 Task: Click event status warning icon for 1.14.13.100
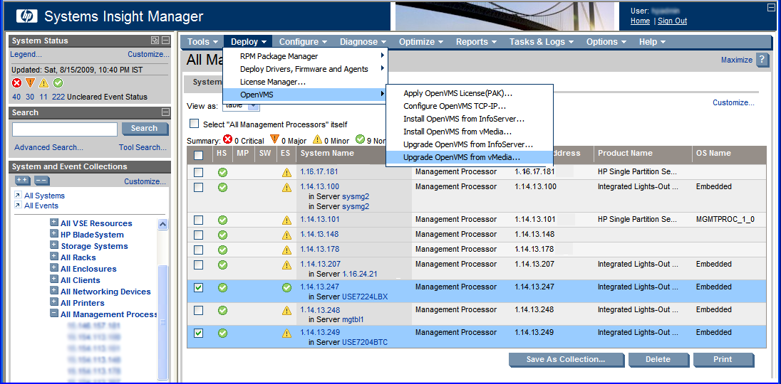pyautogui.click(x=286, y=187)
